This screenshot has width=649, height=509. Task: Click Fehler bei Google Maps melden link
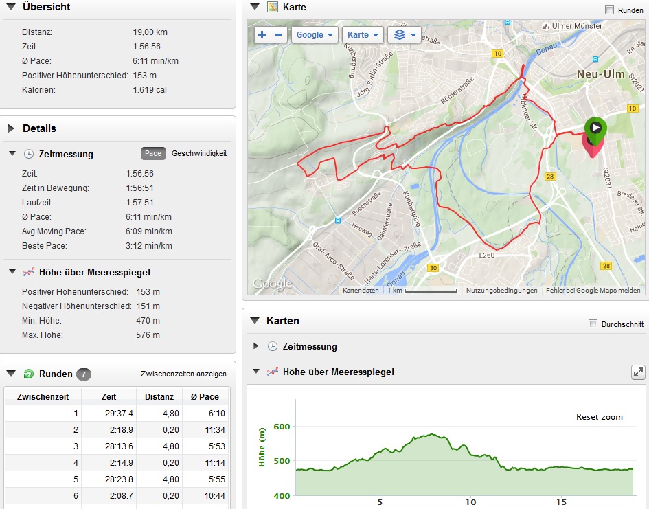coord(593,291)
